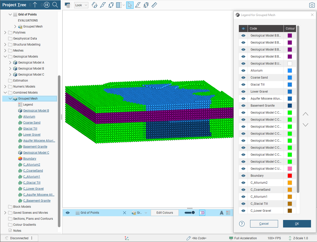
Task: Open the Look dropdown menu
Action: point(81,5)
